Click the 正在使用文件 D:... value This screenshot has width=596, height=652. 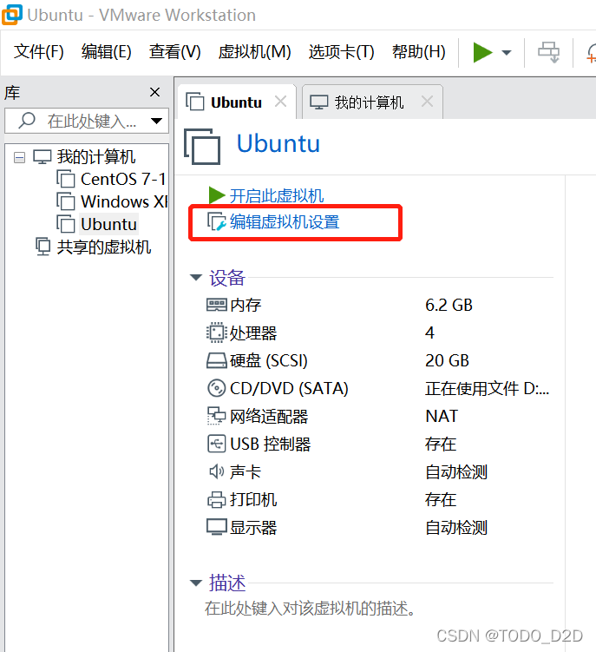pyautogui.click(x=487, y=389)
